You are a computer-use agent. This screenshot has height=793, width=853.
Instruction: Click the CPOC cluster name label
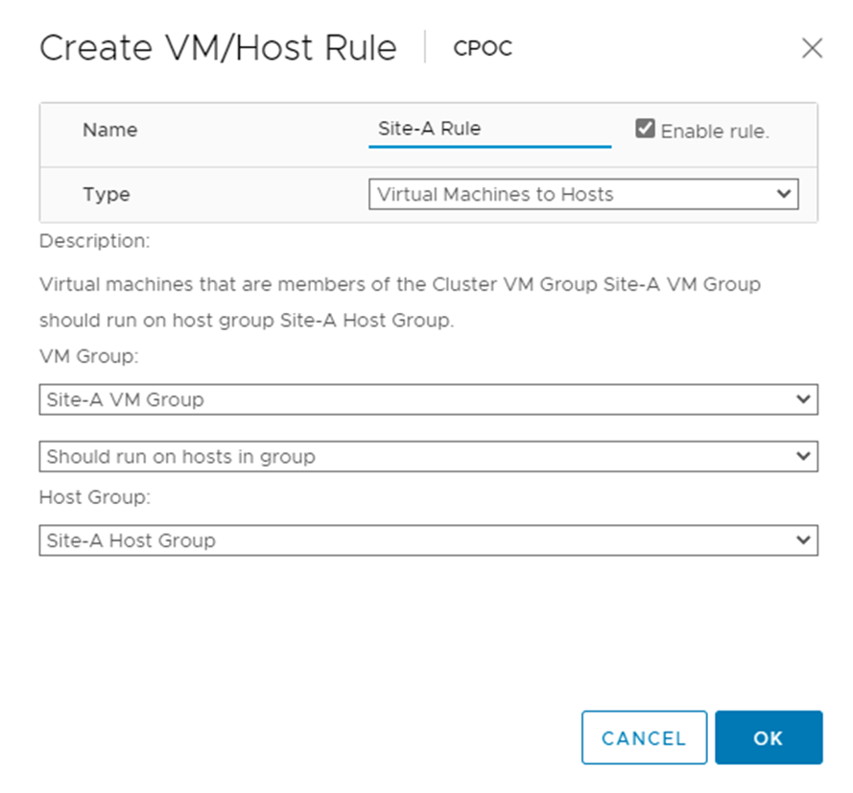pos(483,48)
